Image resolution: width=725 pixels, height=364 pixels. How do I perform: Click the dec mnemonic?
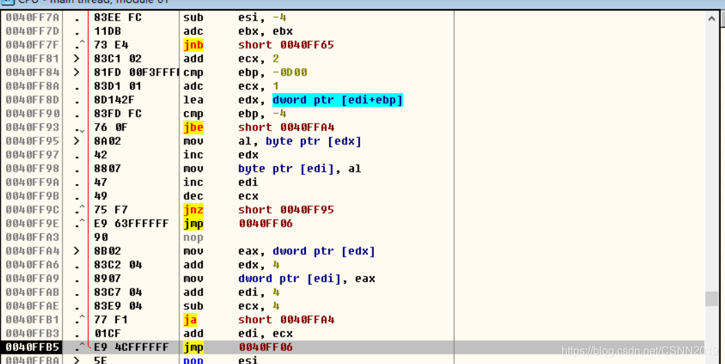tap(193, 196)
